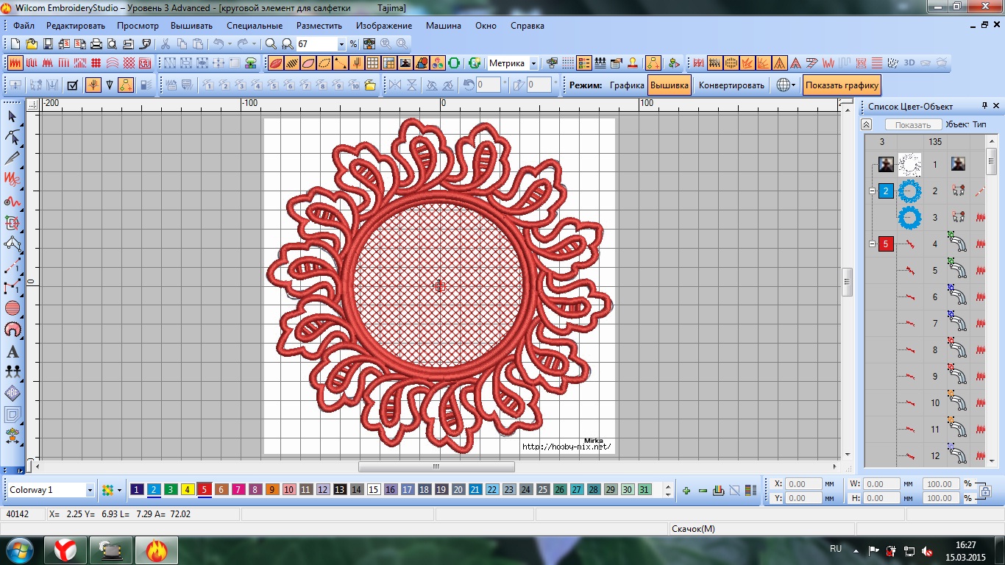Screen dimensions: 1005x565
Task: Click the Save design floppy icon
Action: [48, 44]
